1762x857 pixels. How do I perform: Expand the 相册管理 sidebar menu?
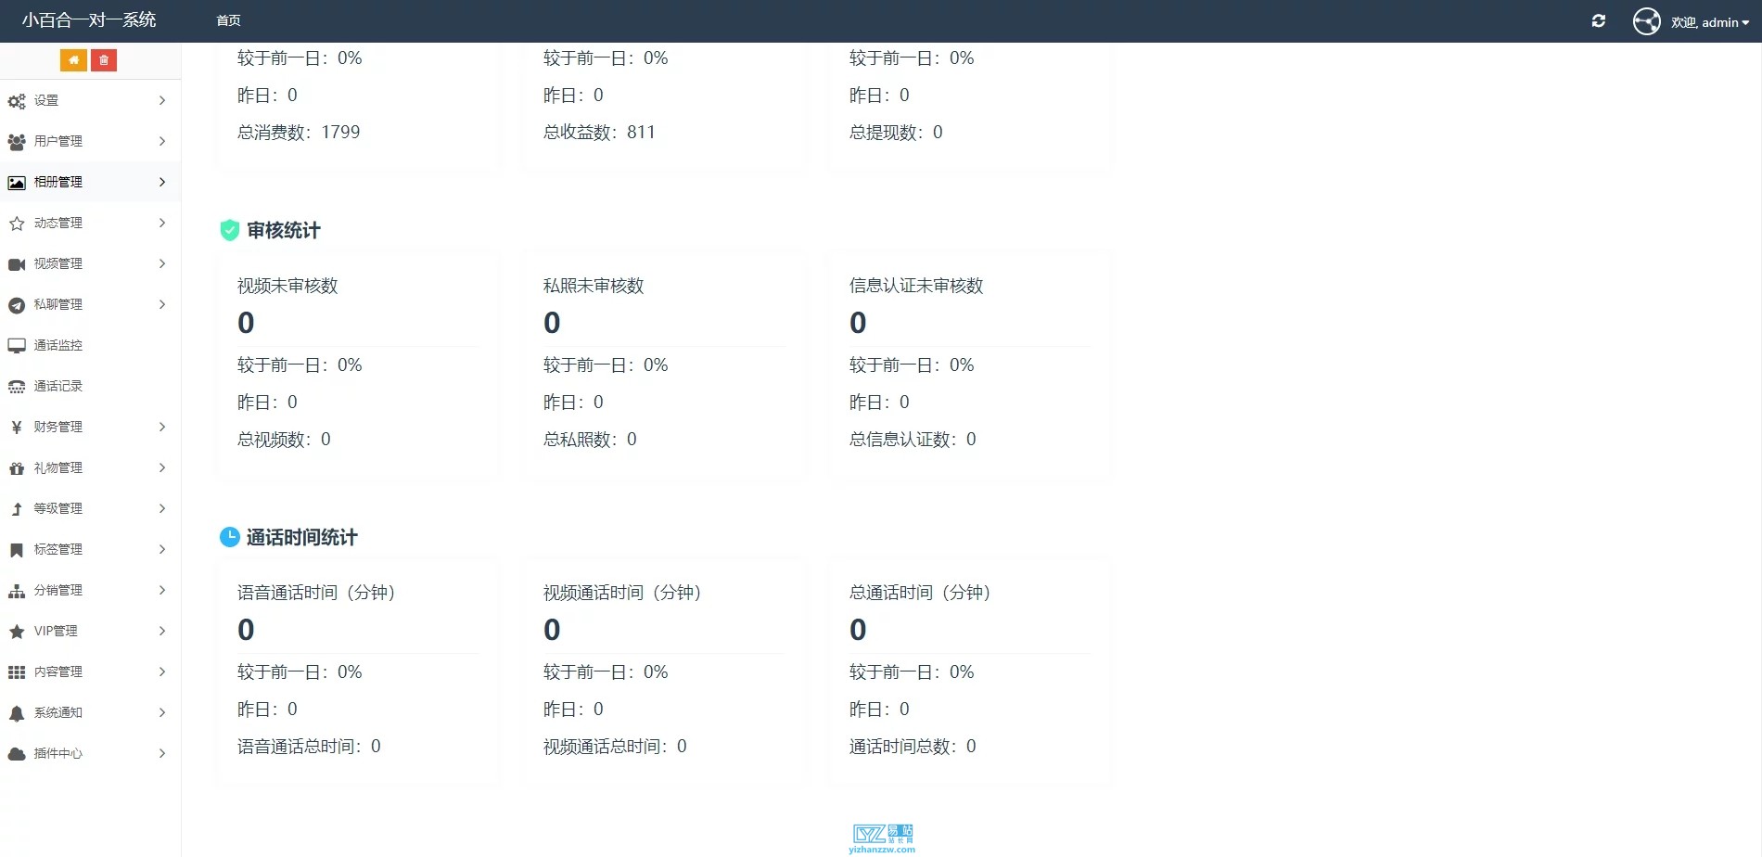pyautogui.click(x=162, y=182)
